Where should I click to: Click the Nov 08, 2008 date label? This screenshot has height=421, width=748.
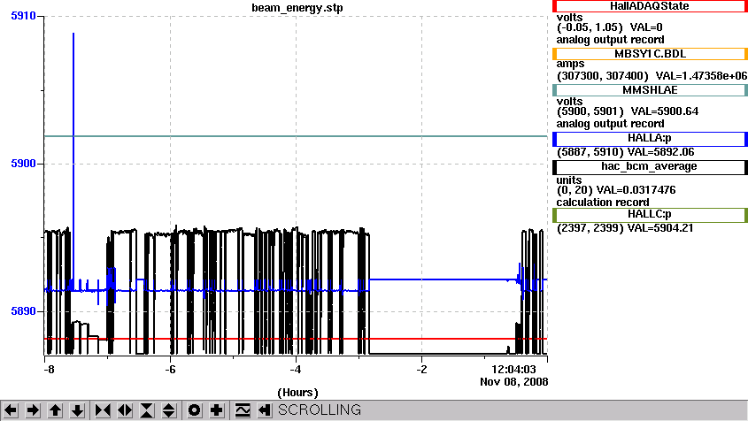(x=513, y=382)
